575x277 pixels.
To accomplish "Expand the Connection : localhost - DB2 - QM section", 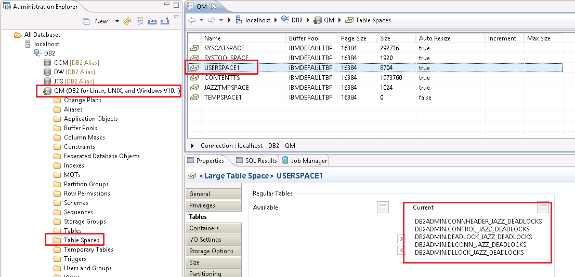I will point(193,146).
